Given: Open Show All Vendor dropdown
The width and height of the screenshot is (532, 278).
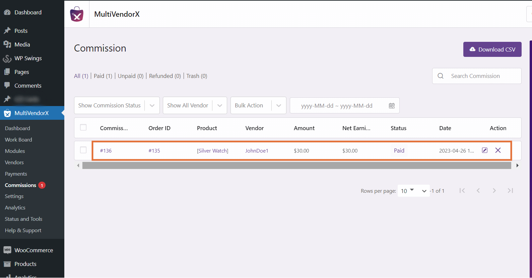Looking at the screenshot, I should (x=195, y=105).
